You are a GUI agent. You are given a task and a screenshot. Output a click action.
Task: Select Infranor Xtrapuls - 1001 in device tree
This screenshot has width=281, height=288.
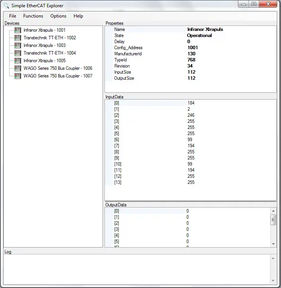pyautogui.click(x=44, y=30)
